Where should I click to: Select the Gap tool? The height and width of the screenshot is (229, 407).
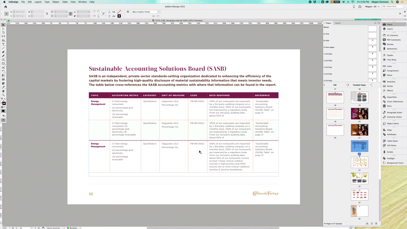pyautogui.click(x=3, y=36)
